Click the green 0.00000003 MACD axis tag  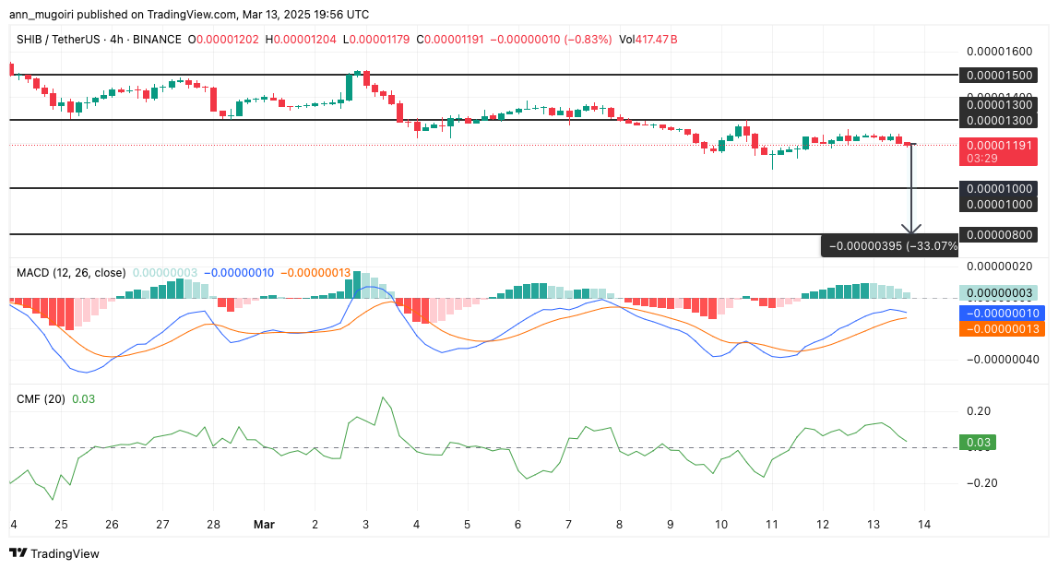(999, 293)
